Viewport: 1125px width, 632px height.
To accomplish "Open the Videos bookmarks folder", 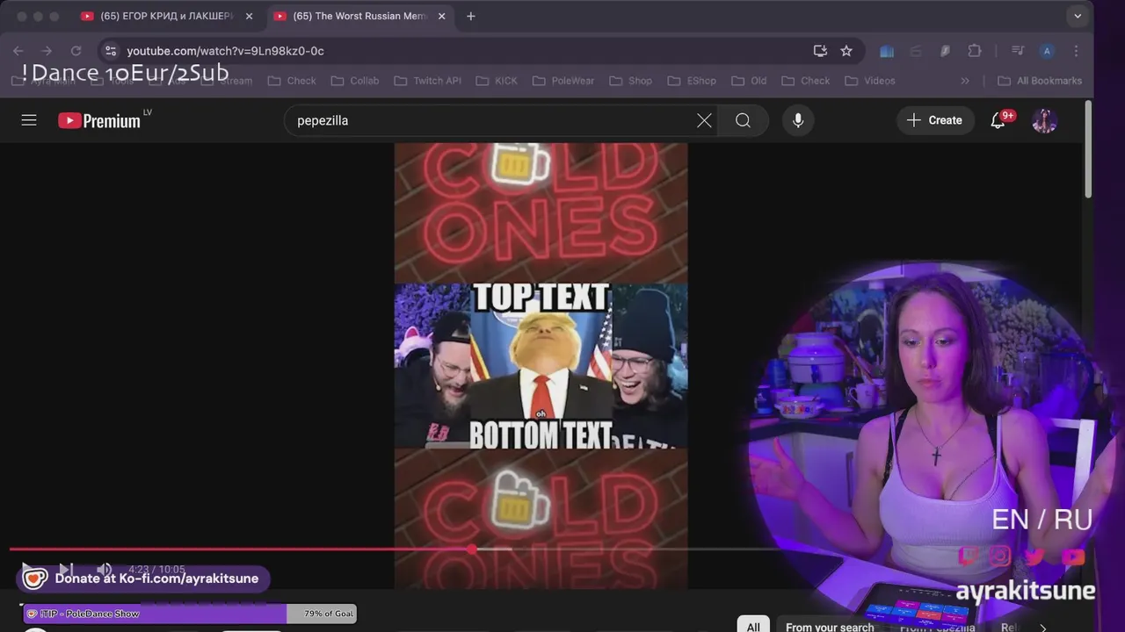I will click(870, 81).
